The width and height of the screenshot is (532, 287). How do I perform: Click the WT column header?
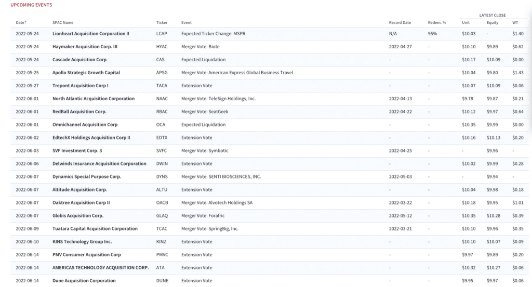[515, 22]
